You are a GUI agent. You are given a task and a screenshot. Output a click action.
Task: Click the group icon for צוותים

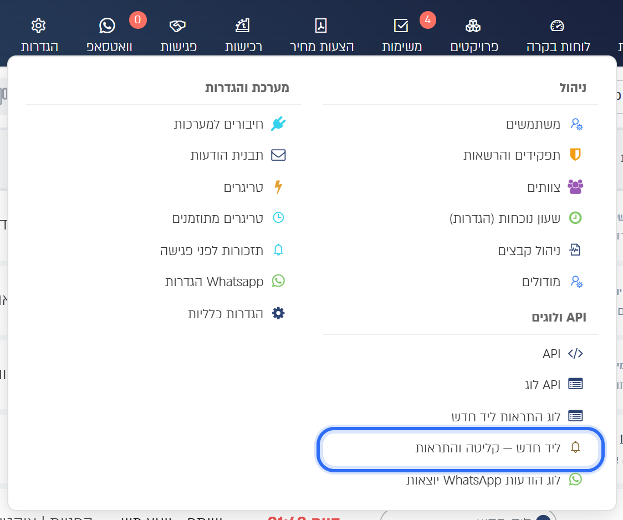click(x=575, y=186)
